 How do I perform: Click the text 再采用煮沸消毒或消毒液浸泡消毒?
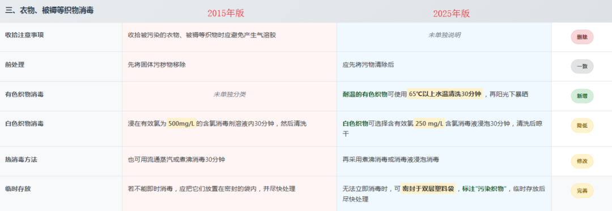(x=390, y=159)
